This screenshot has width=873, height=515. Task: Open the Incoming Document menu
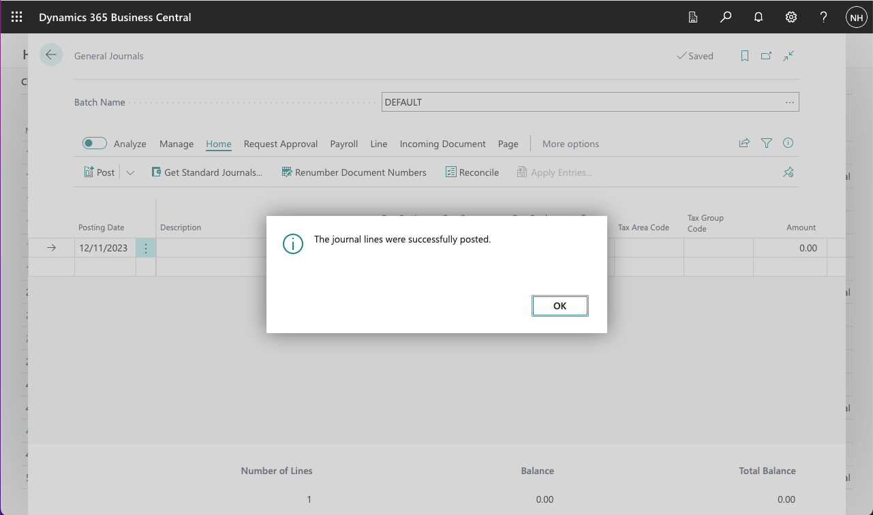coord(443,144)
